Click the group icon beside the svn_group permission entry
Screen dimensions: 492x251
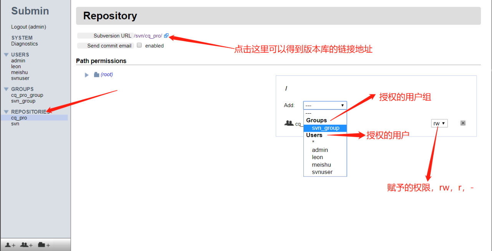click(x=289, y=123)
